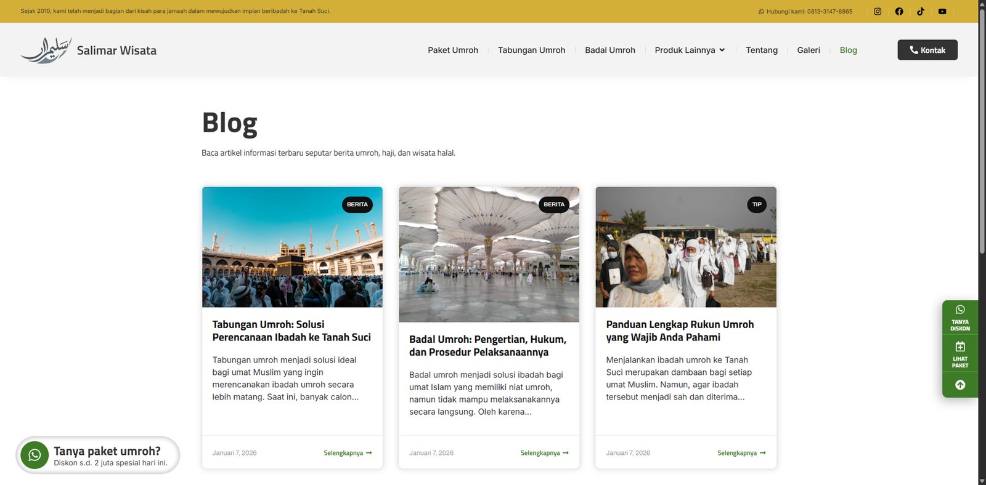Click the scroll-to-top arrow icon

pos(960,385)
